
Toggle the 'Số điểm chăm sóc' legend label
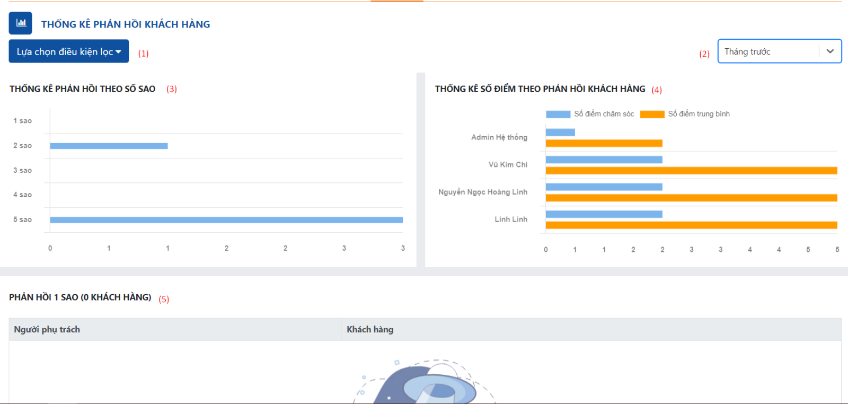click(x=604, y=114)
